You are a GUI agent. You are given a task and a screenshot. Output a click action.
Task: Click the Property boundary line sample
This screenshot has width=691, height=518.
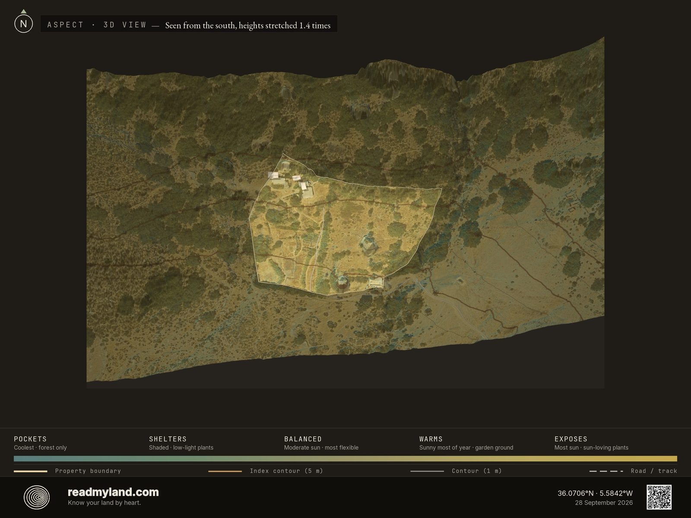coord(30,471)
